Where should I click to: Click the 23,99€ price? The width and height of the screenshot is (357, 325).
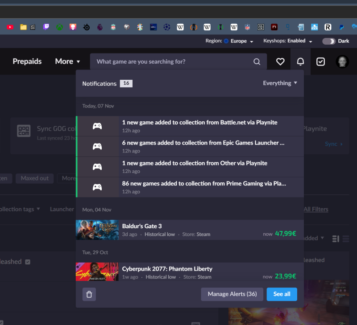pos(286,276)
